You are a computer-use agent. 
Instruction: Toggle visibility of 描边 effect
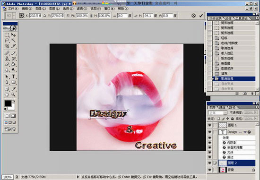(x=210, y=157)
